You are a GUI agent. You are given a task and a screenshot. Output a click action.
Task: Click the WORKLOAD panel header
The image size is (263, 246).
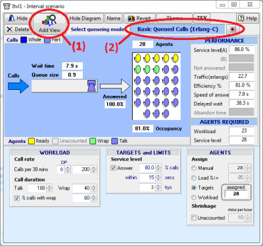[55, 153]
